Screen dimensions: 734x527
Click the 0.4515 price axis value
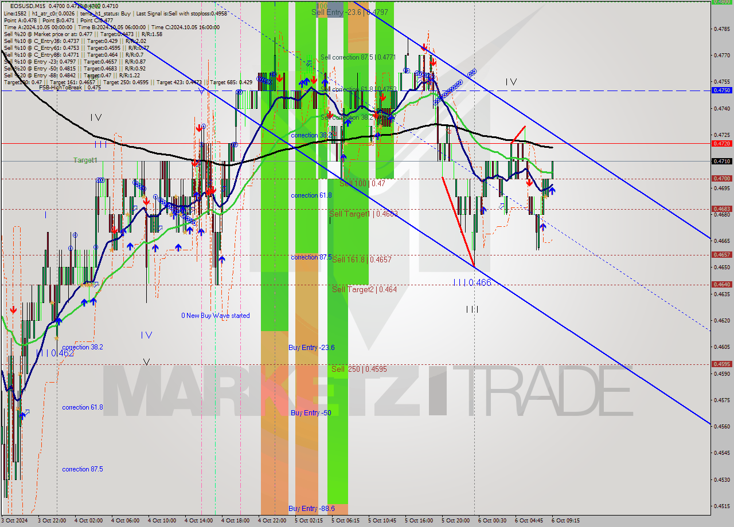(x=721, y=506)
